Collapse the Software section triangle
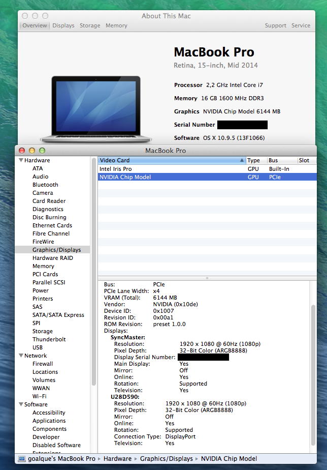The width and height of the screenshot is (327, 470). 21,404
